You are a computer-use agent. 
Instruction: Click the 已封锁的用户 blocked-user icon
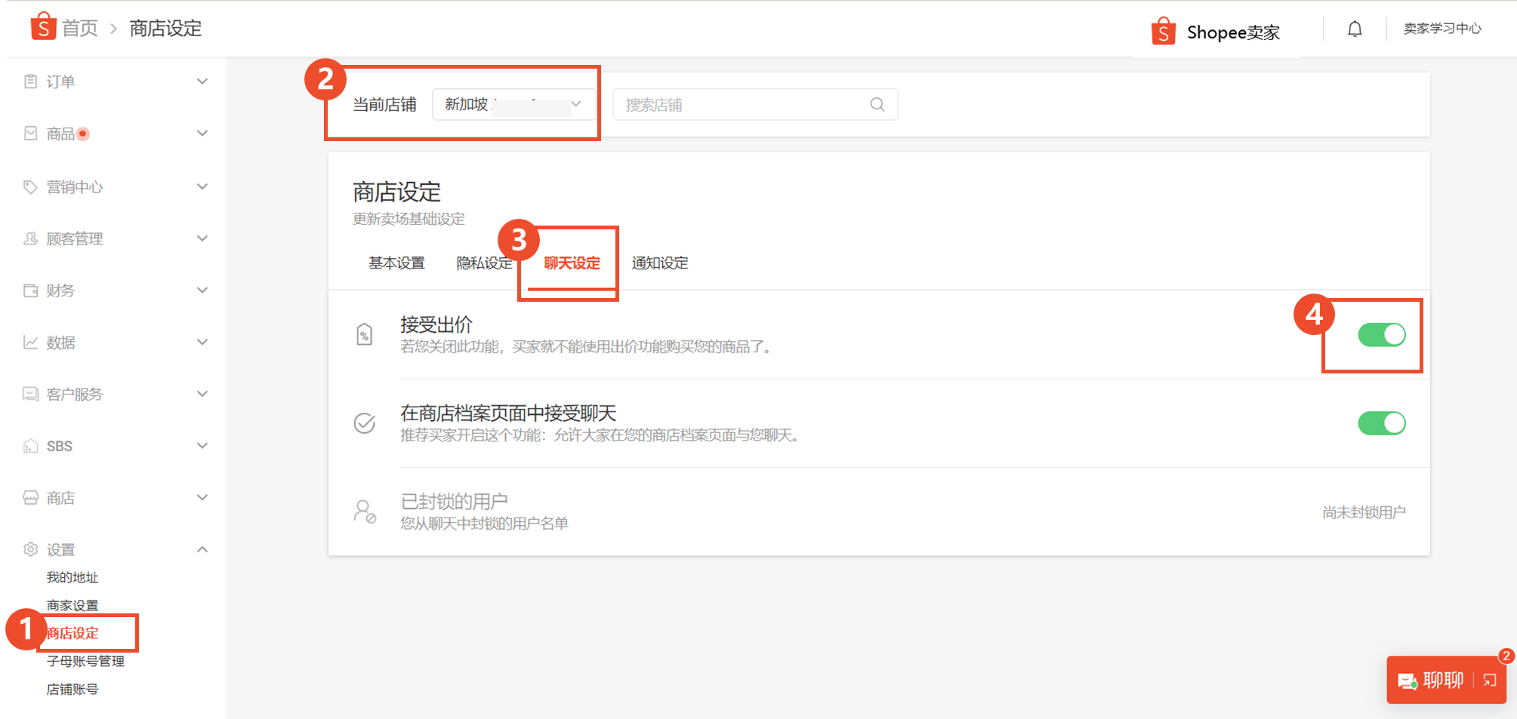point(365,512)
